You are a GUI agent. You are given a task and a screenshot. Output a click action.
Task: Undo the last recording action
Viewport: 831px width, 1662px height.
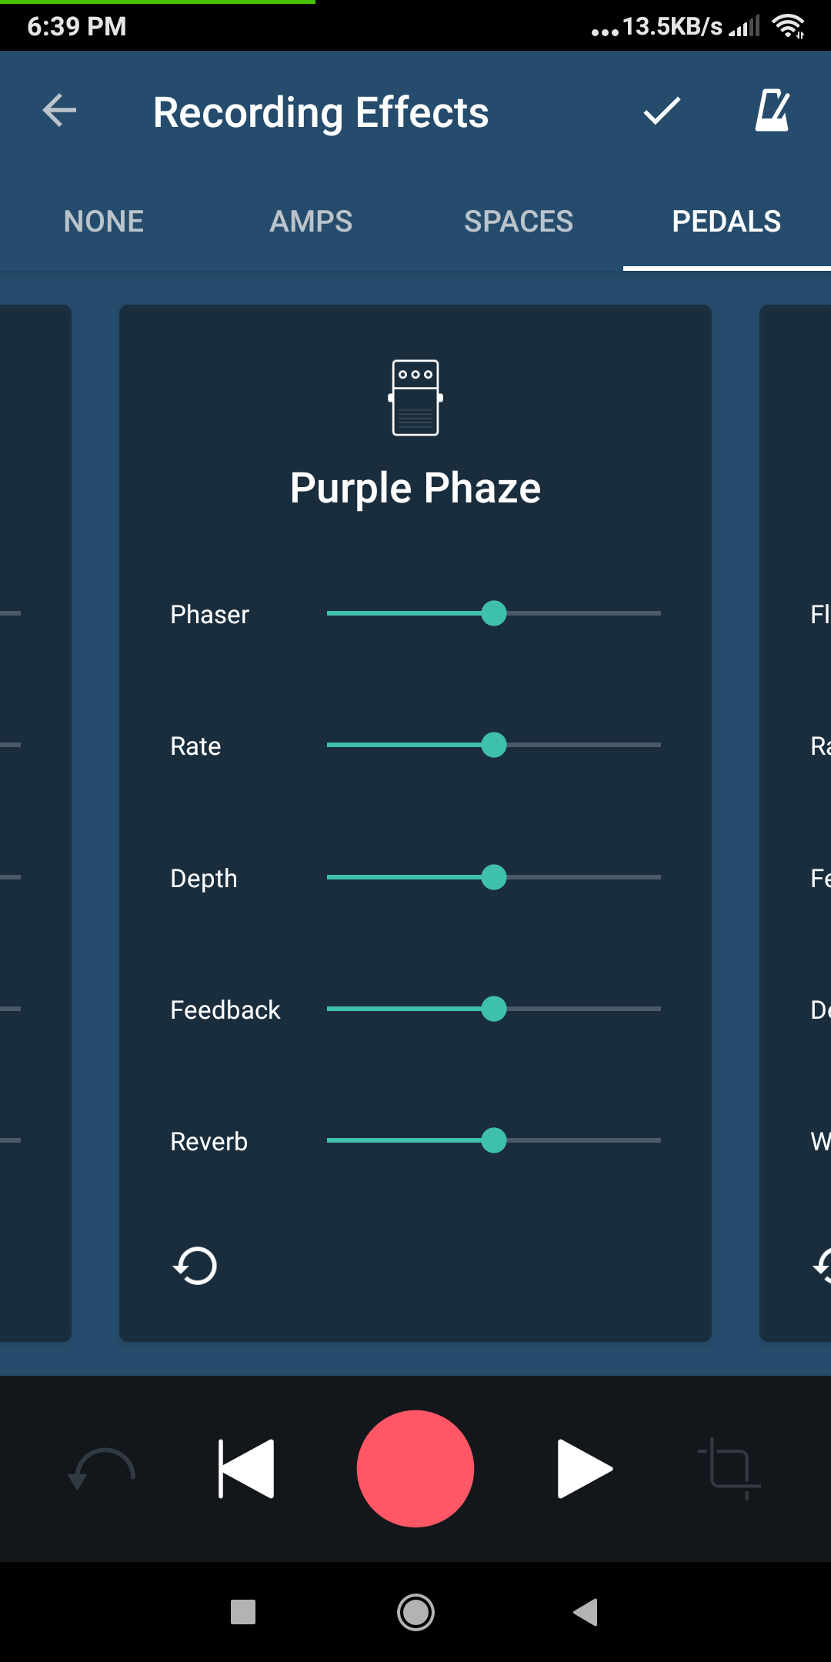pos(102,1468)
